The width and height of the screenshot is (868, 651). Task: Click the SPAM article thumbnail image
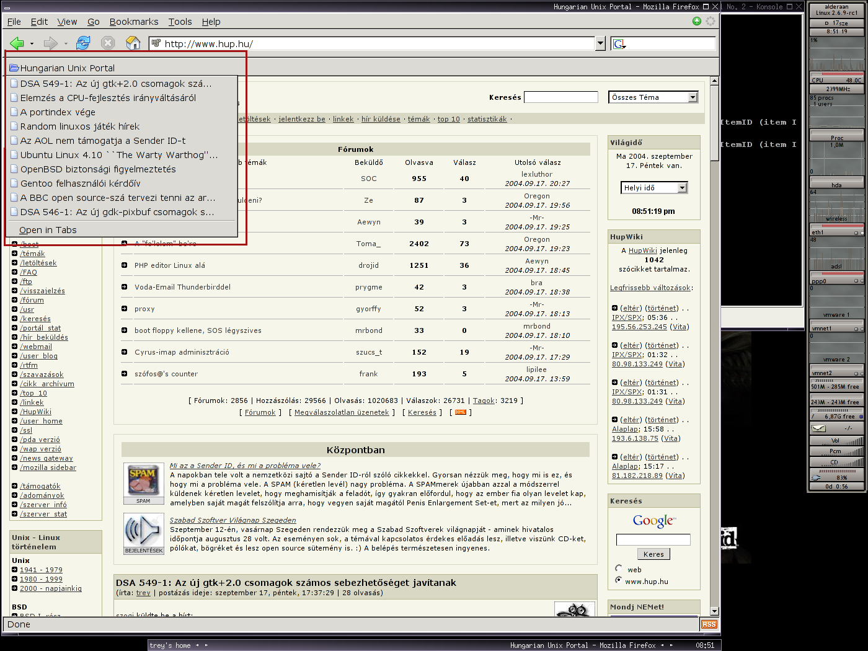click(x=143, y=484)
